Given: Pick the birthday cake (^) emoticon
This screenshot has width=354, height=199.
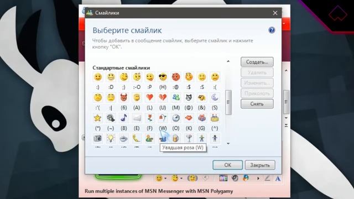Looking at the screenshot, I should [215, 118].
